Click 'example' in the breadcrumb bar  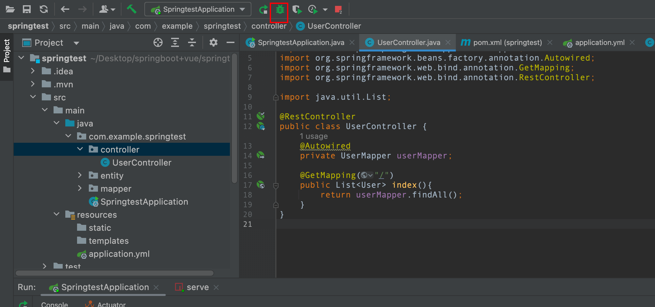coord(177,26)
